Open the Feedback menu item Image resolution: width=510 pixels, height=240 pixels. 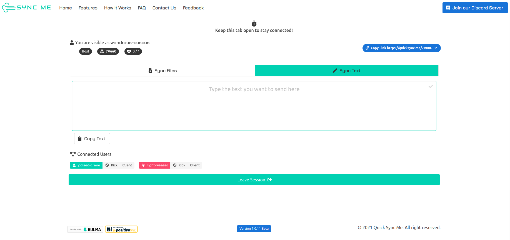[x=193, y=8]
